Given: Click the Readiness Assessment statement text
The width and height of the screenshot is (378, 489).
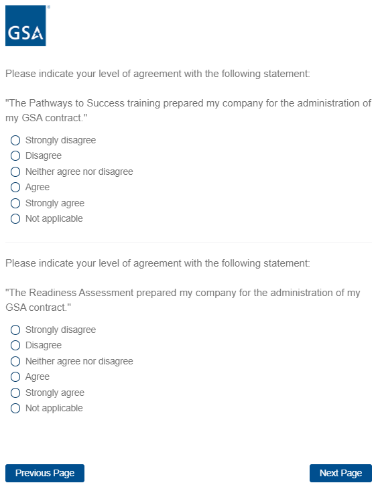Looking at the screenshot, I should coord(183,300).
